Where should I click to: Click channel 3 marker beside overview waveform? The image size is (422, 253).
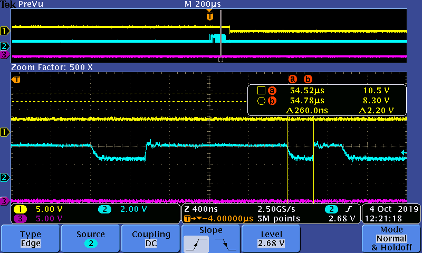click(5, 55)
